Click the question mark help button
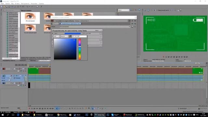The height and width of the screenshot is (117, 208). (101, 31)
